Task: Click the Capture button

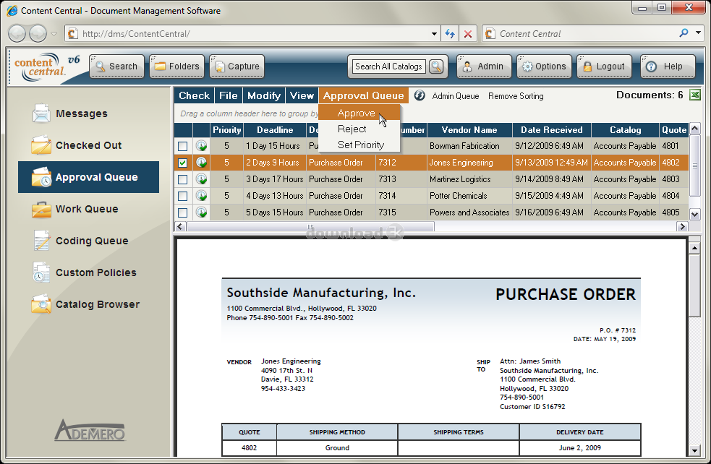Action: (x=237, y=66)
